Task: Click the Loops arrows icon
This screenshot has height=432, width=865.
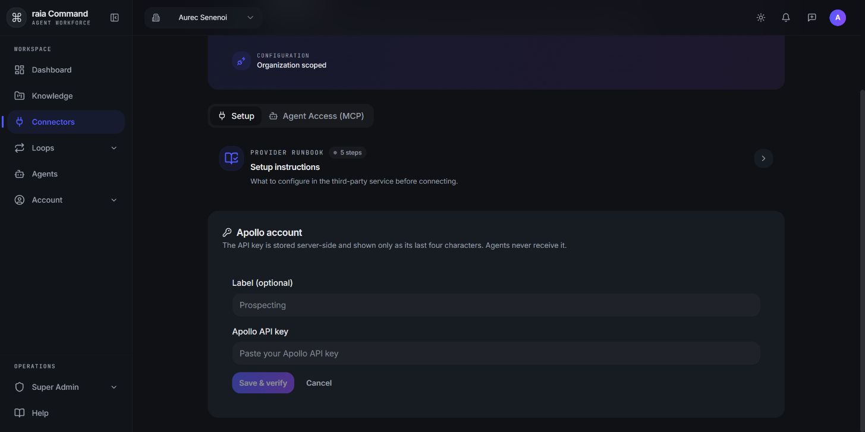Action: (20, 148)
